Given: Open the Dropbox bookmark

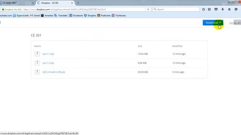Looking at the screenshot, I should tap(90, 15).
